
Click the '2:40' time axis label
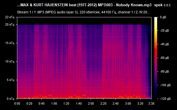116,103
